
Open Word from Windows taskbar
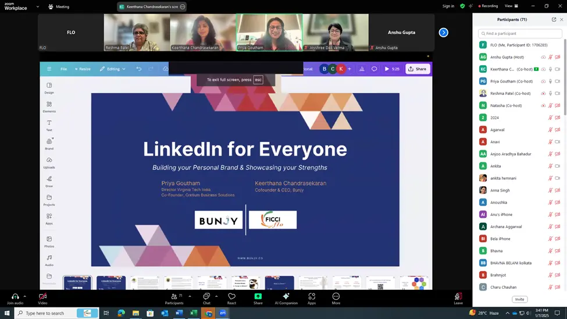coord(179,313)
